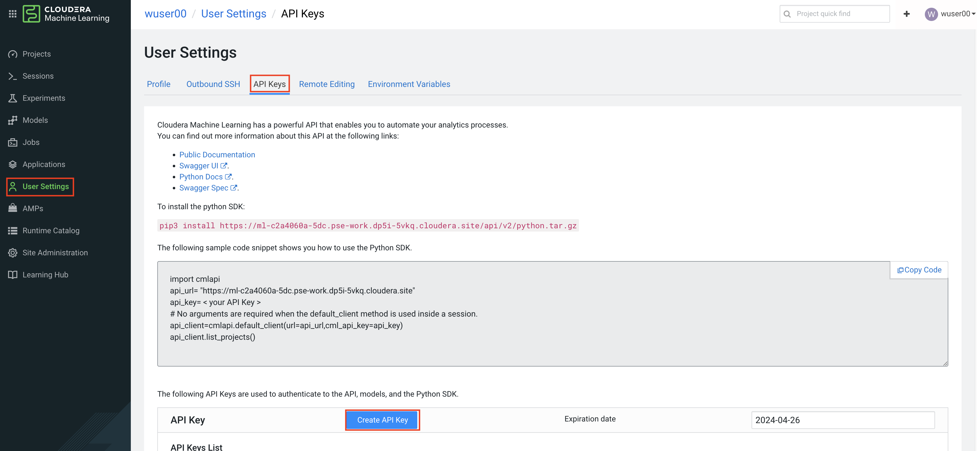The image size is (977, 451).
Task: Click the Experiments flask icon
Action: pos(12,98)
